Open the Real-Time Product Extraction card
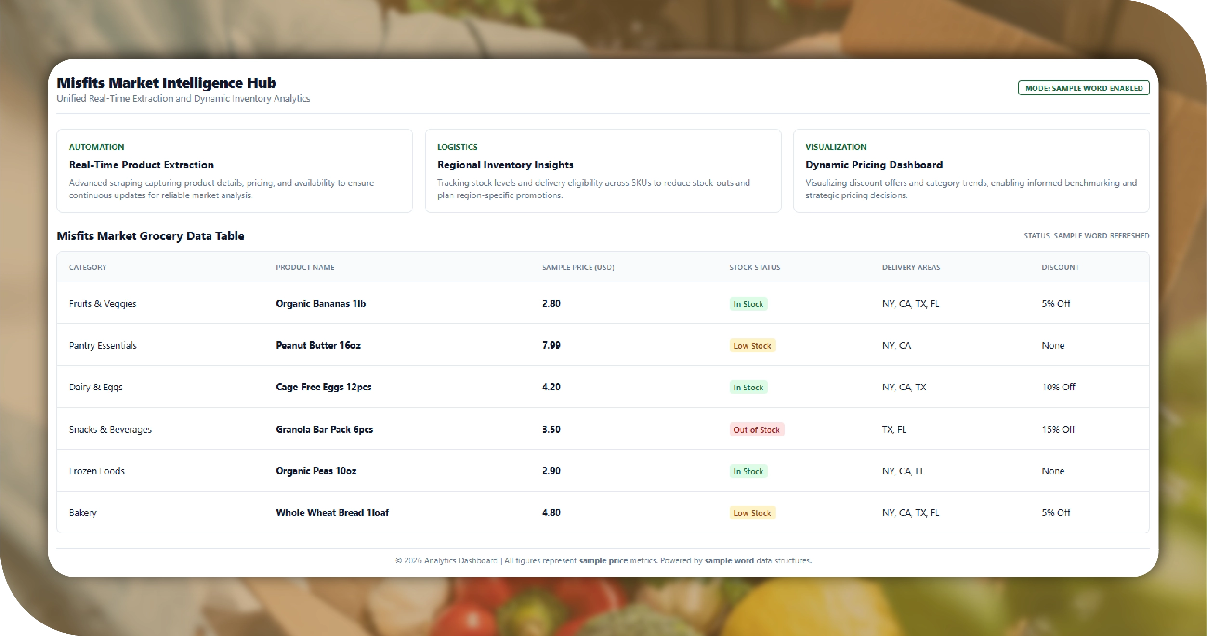 (235, 170)
